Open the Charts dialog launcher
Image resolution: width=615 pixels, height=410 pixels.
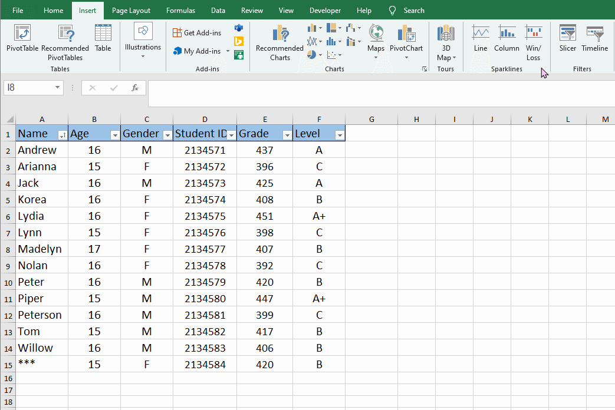tap(425, 69)
